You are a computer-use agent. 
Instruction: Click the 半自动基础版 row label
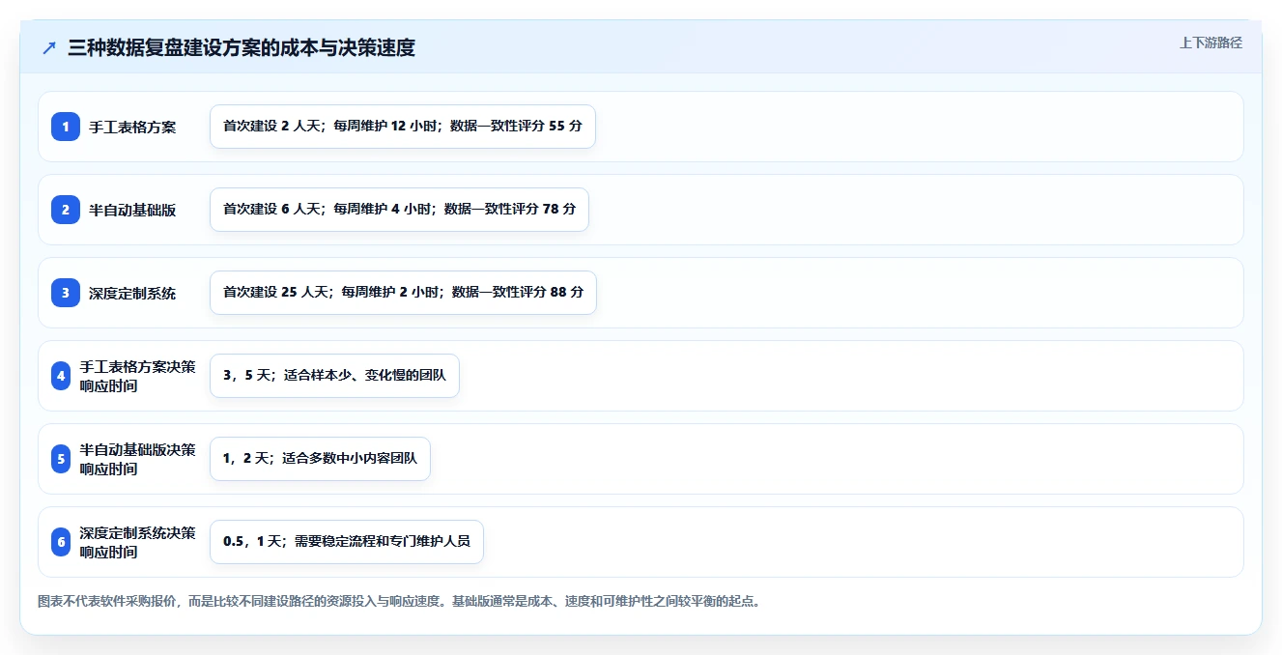(132, 210)
